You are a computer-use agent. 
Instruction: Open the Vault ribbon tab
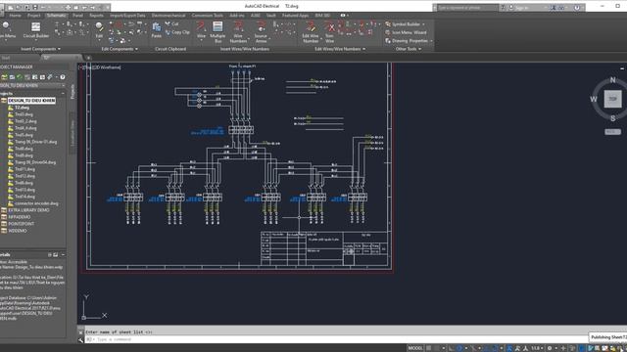pos(271,16)
